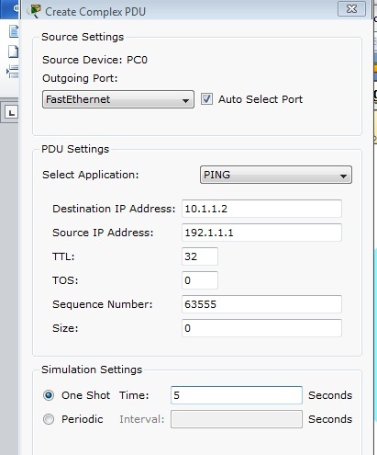Image resolution: width=377 pixels, height=455 pixels.
Task: Click the Size input field
Action: pos(261,328)
